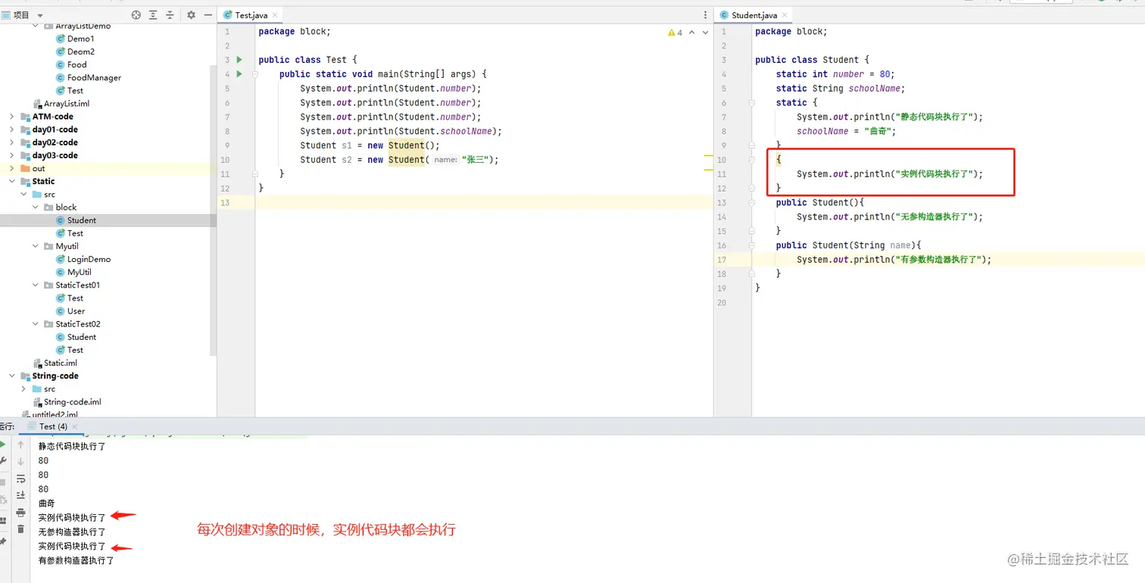Viewport: 1145px width, 583px height.
Task: Jump to next highlighted problem arrow
Action: 705,33
